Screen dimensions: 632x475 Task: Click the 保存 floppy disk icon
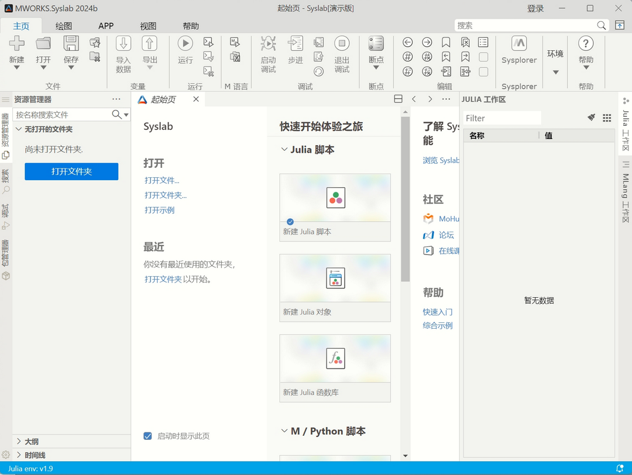[x=71, y=43]
